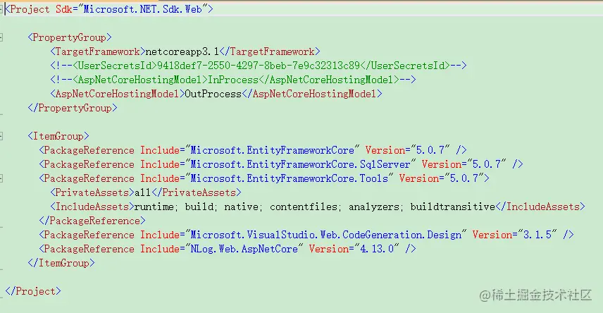
Task: Click the "NLog.Web.AspNetCore" package name
Action: (244, 249)
